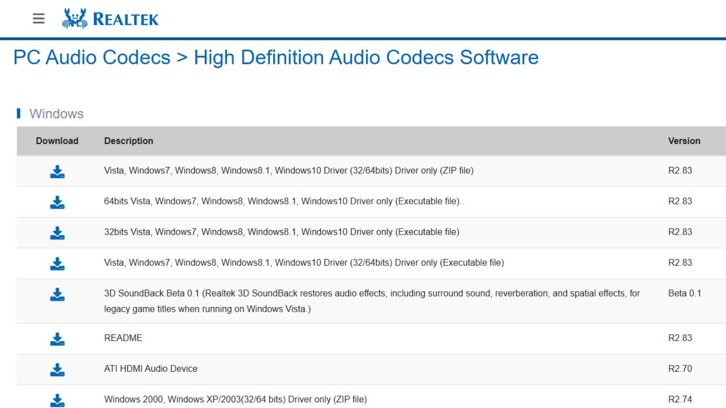Viewport: 726px width, 408px height.
Task: Download 64bits driver executable file
Action: [x=57, y=202]
